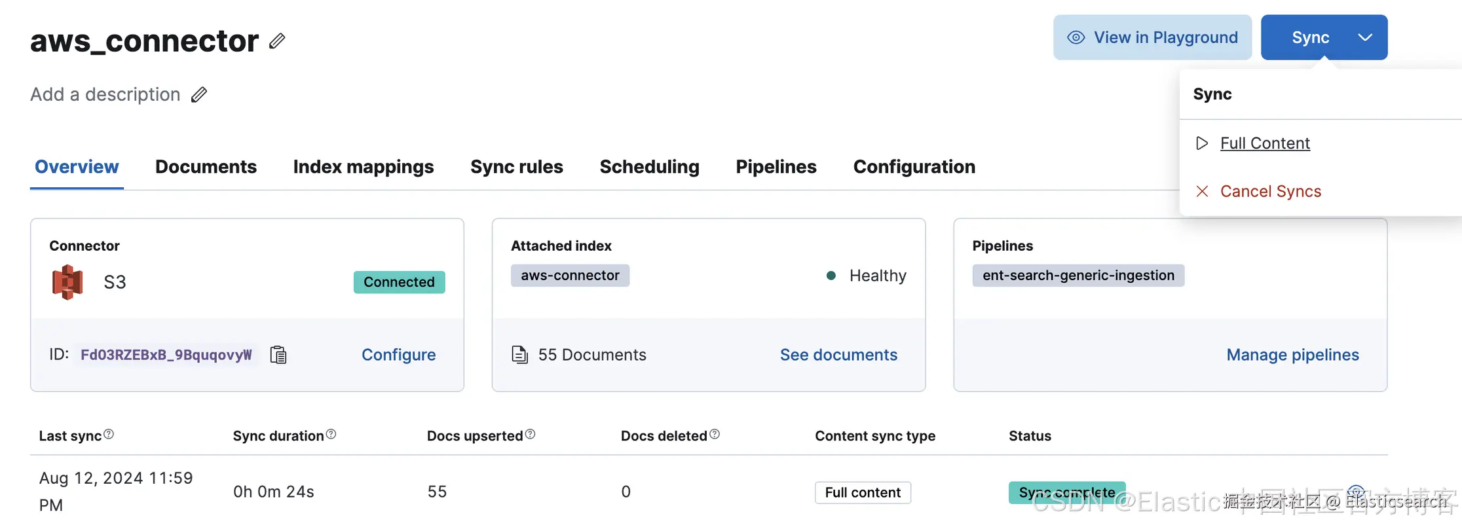This screenshot has height=525, width=1462.
Task: Click the Manage pipelines link
Action: pyautogui.click(x=1292, y=355)
